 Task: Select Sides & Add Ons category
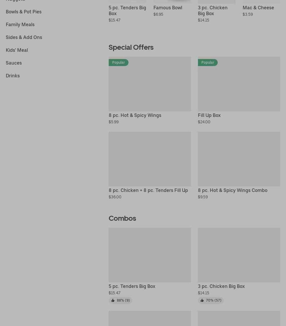click(x=24, y=37)
